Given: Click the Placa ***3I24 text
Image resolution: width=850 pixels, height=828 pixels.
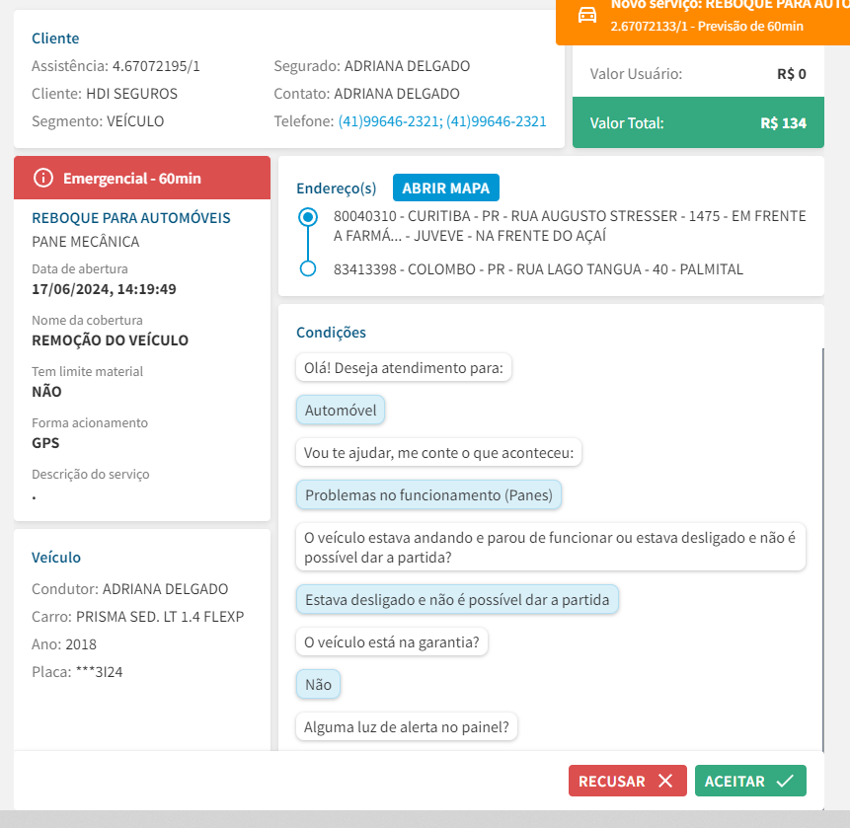Looking at the screenshot, I should [77, 672].
